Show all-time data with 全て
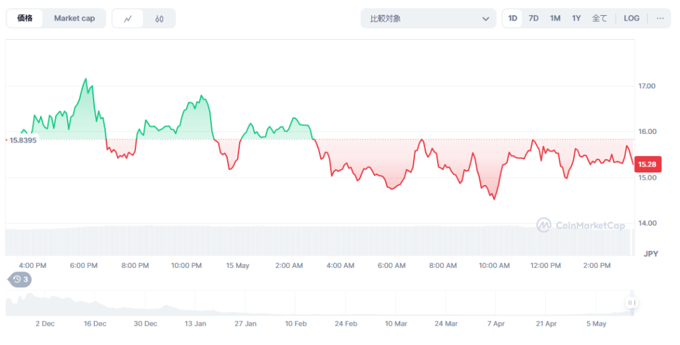The image size is (680, 345). tap(599, 19)
